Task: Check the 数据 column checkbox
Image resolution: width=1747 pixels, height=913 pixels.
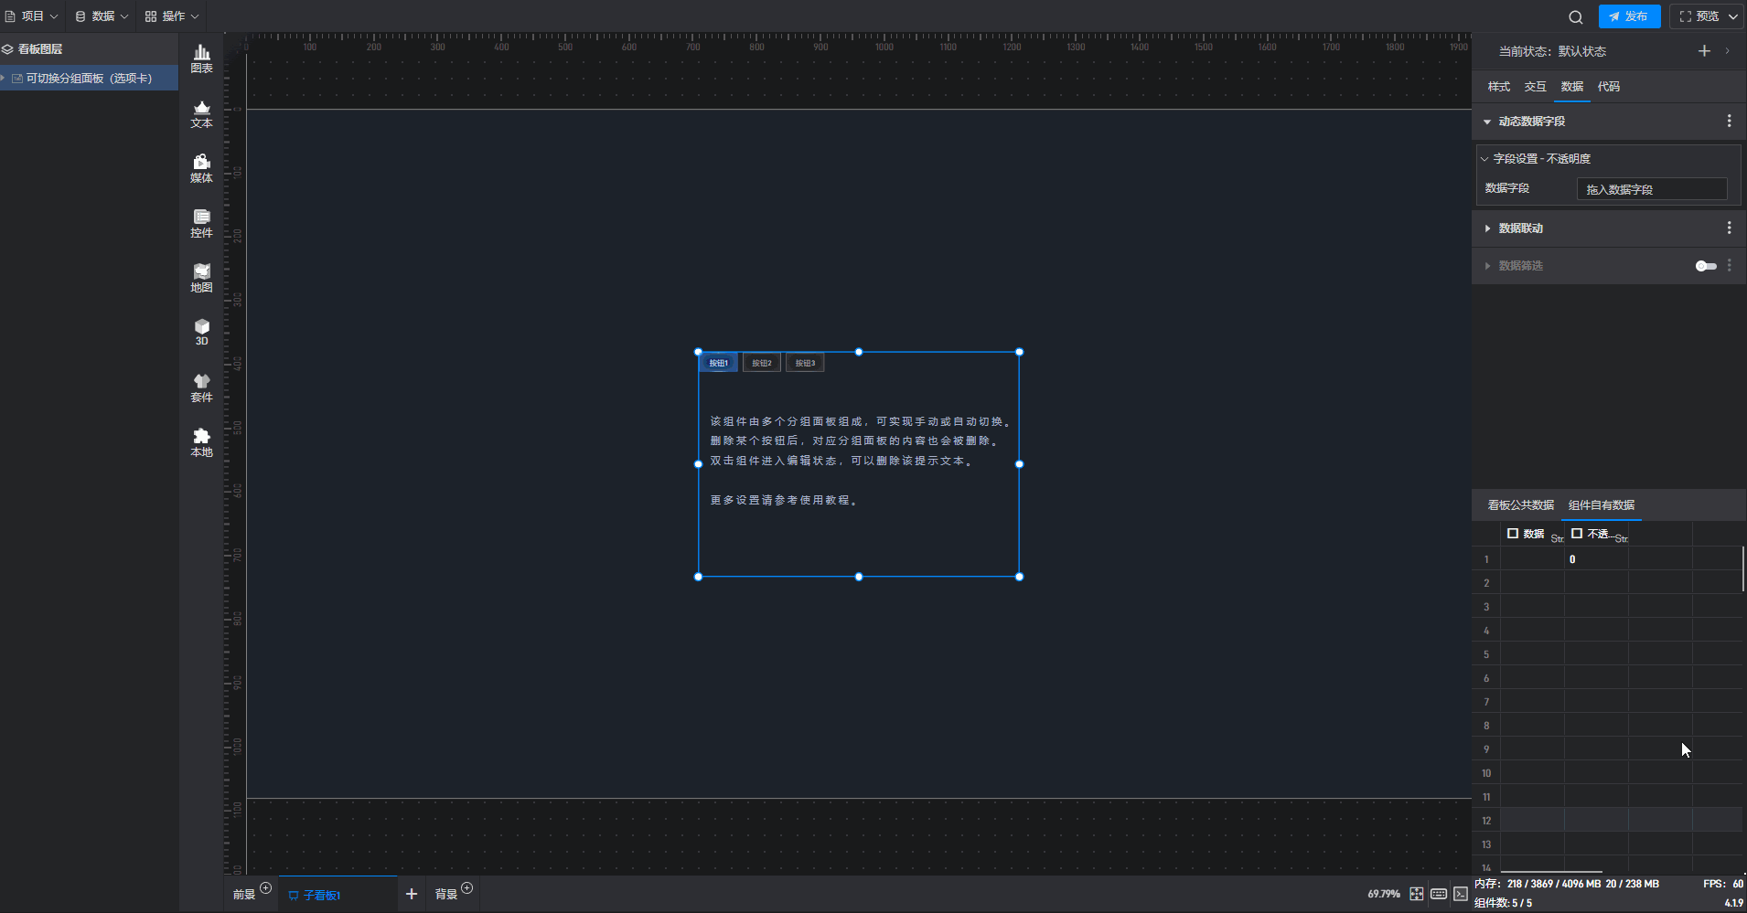Action: [x=1513, y=534]
